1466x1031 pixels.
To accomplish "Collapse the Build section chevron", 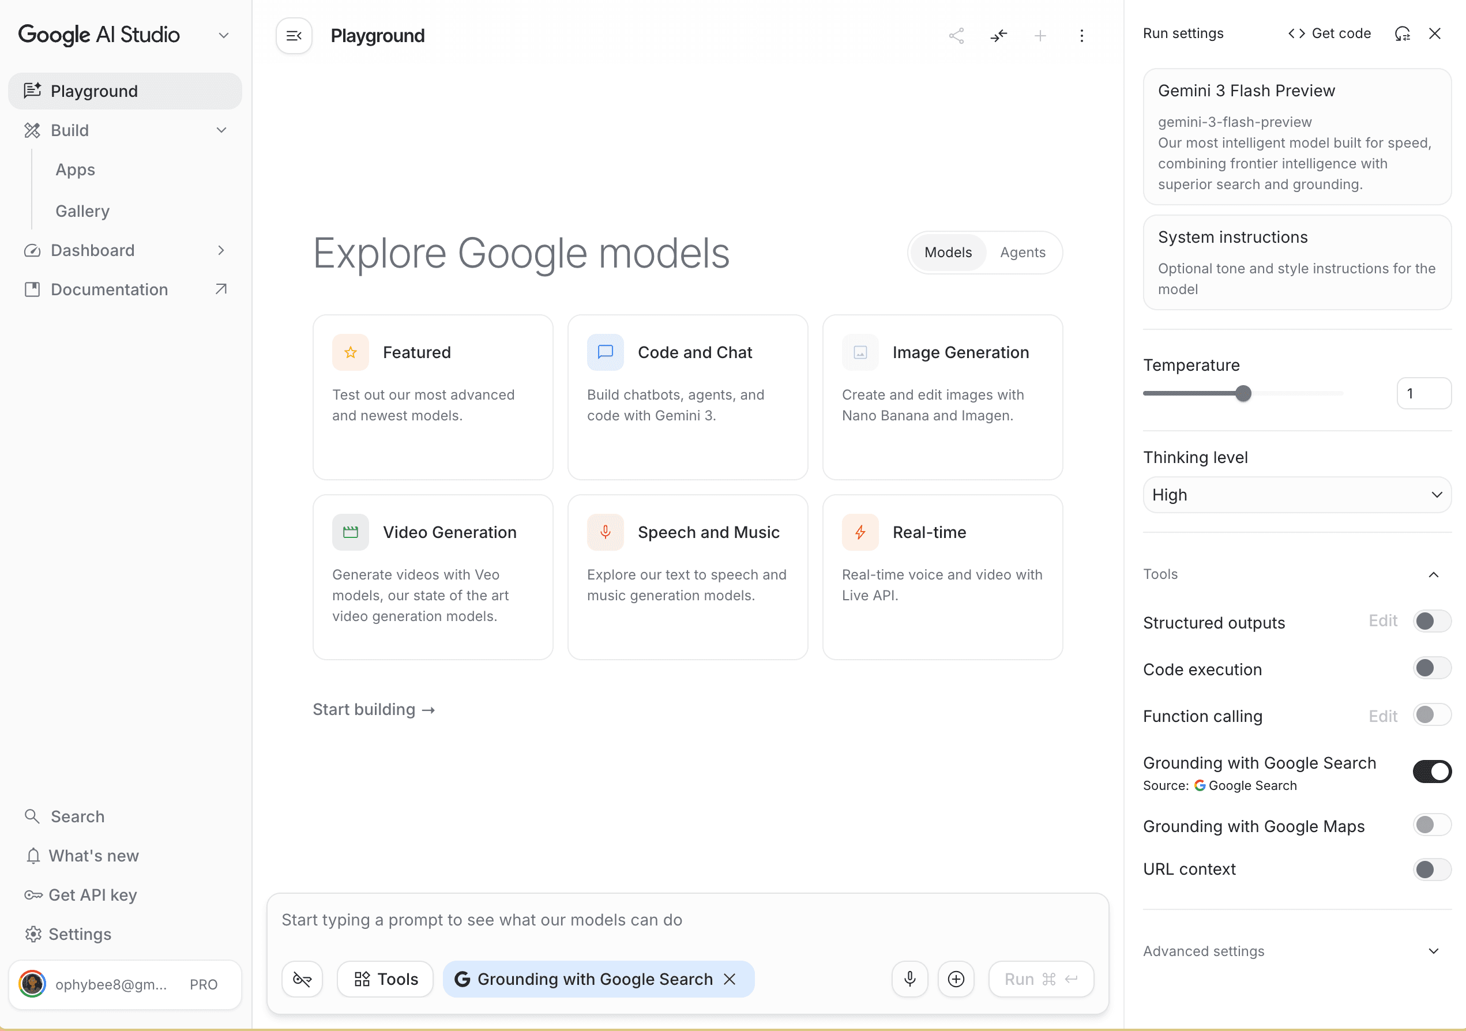I will coord(221,130).
